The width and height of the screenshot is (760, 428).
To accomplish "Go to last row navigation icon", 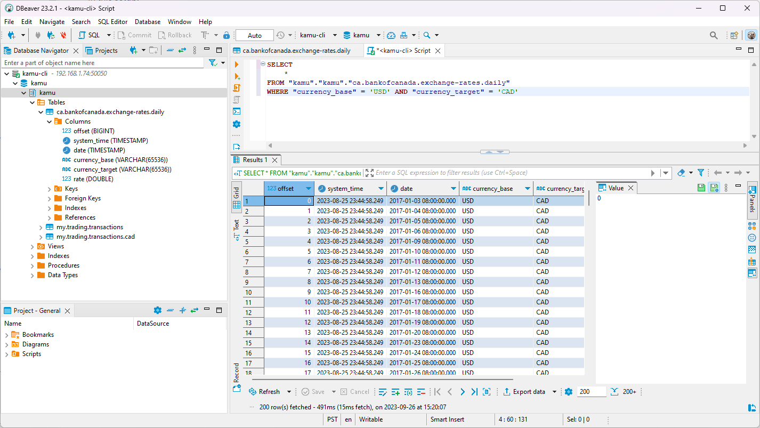I will coord(474,392).
